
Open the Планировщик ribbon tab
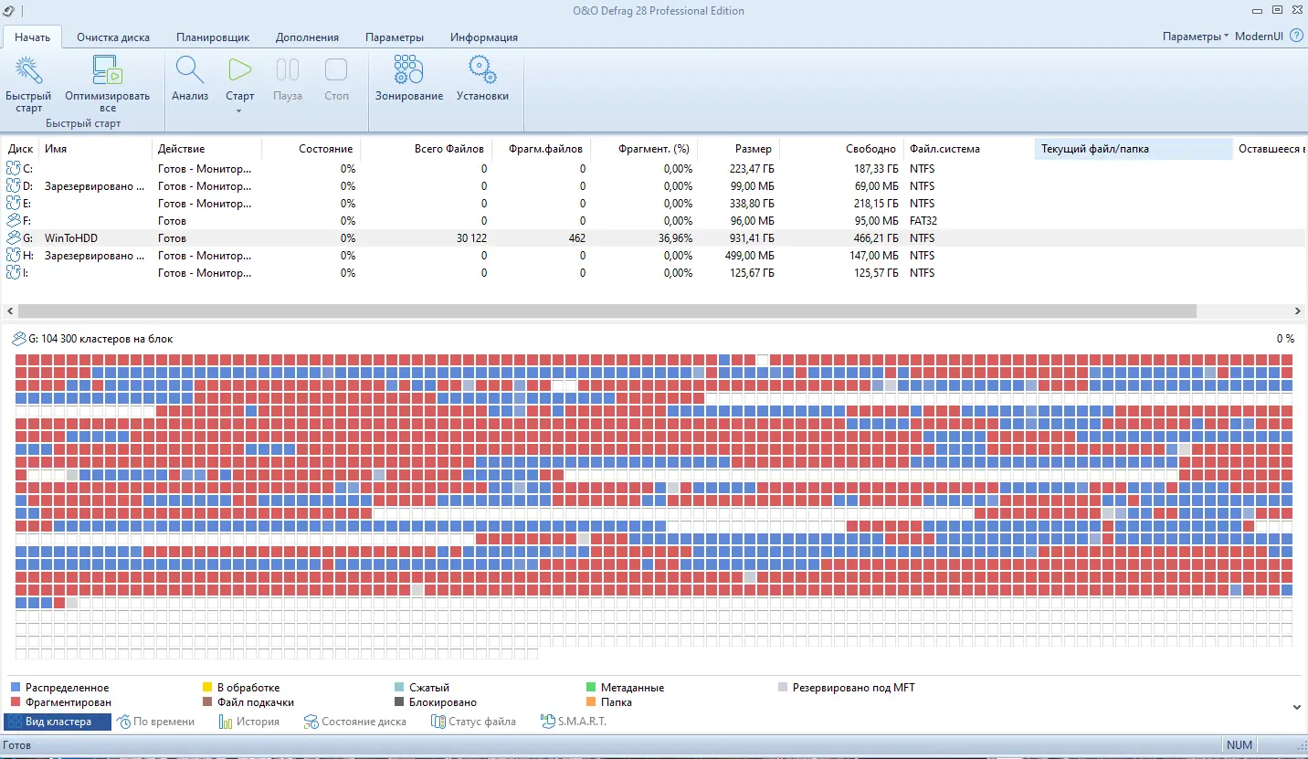click(213, 37)
